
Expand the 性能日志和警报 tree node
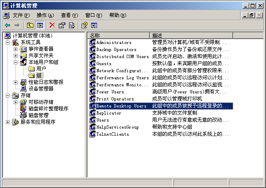15,82
